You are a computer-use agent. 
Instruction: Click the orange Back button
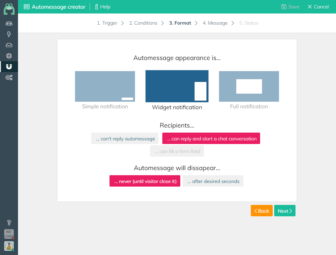click(262, 211)
